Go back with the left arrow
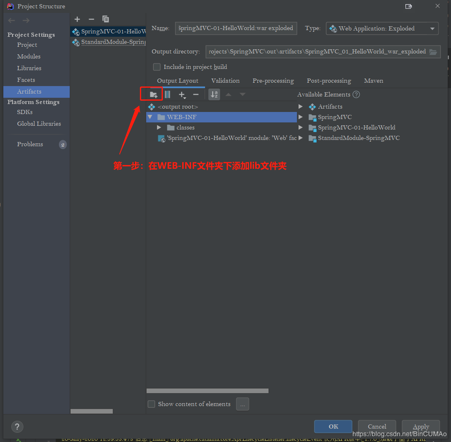Viewport: 451px width, 442px height. pyautogui.click(x=12, y=20)
